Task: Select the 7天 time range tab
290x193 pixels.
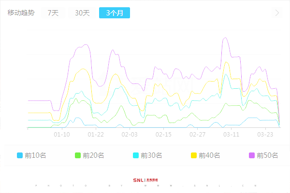Action: click(53, 13)
